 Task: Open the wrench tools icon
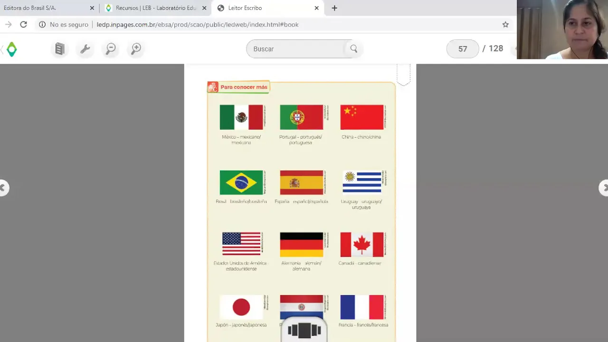(85, 48)
